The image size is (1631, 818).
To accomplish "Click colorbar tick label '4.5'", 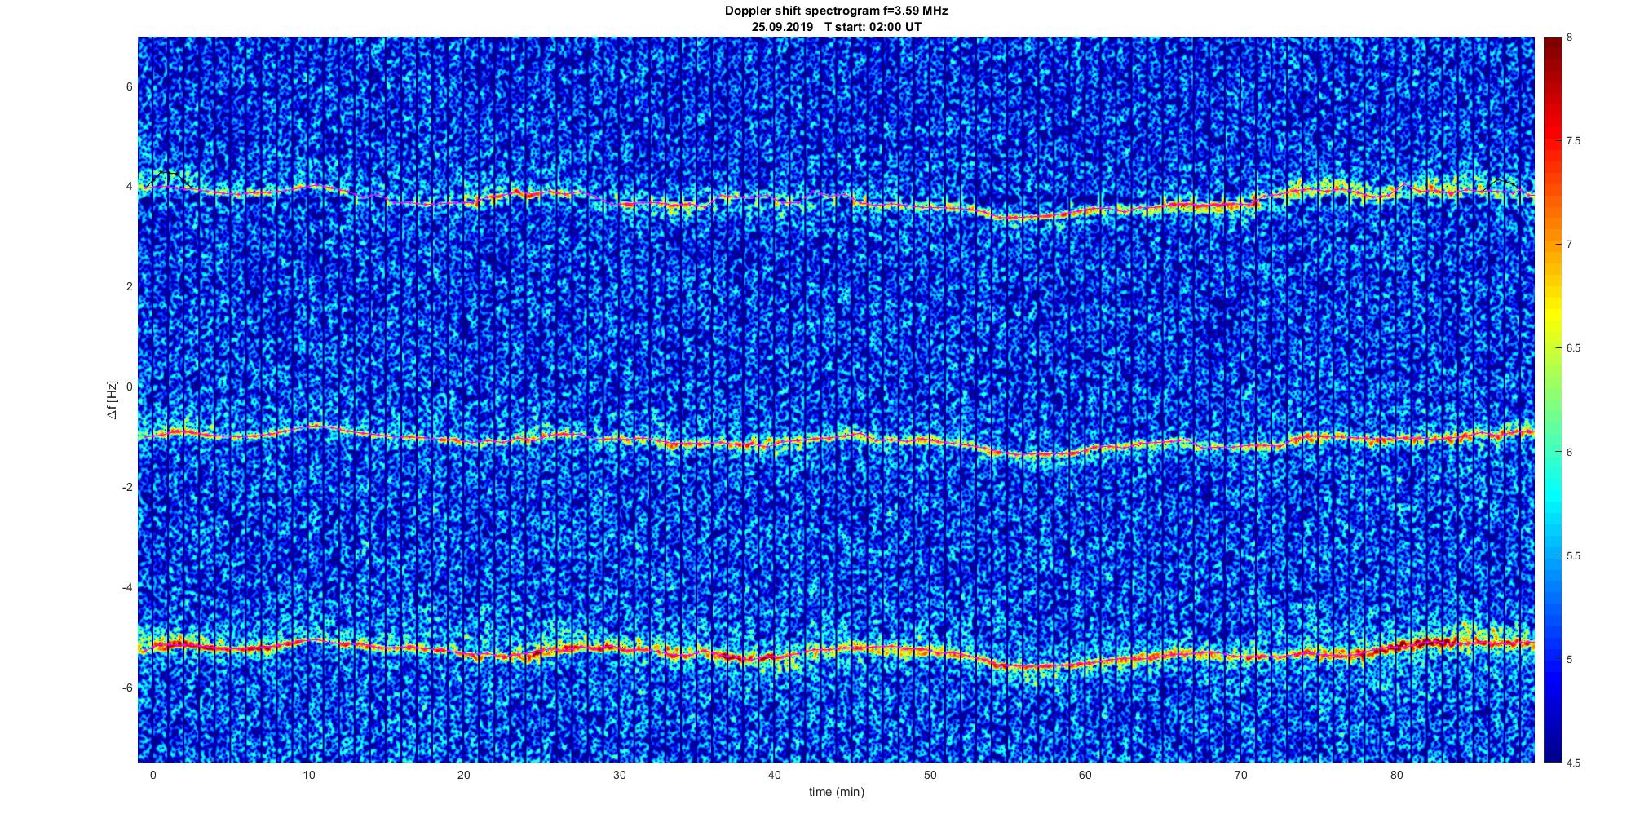I will (1574, 763).
